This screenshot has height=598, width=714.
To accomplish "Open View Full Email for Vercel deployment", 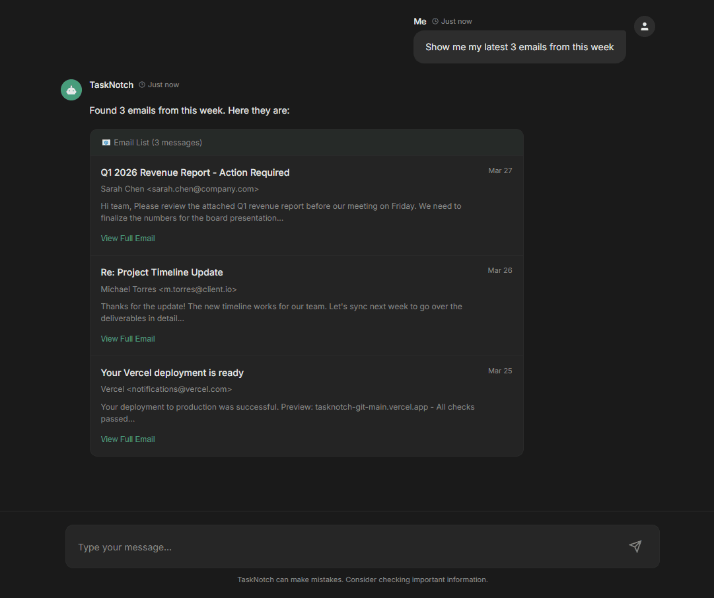I will (x=127, y=439).
